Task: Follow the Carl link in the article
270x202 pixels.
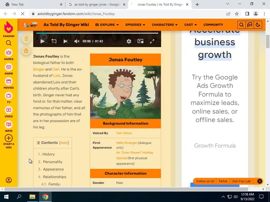Action: click(56, 69)
